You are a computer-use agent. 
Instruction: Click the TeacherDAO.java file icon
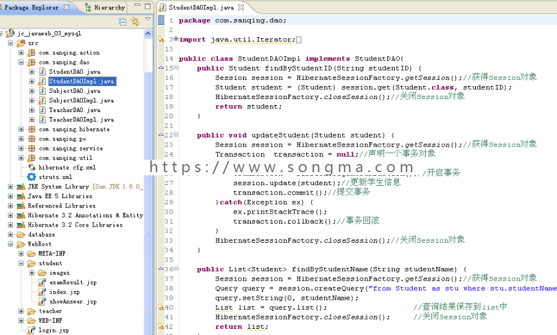point(42,110)
